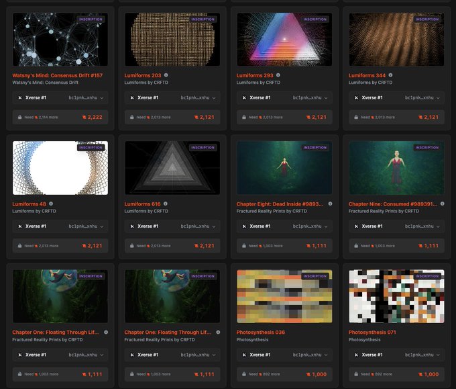Open info icon beside Lumiforms 293

point(278,75)
